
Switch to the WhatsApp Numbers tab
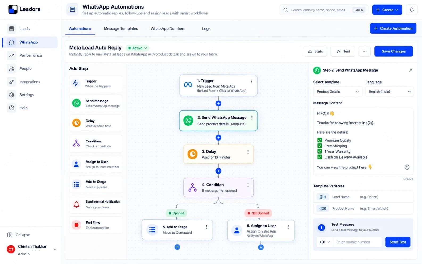point(168,28)
